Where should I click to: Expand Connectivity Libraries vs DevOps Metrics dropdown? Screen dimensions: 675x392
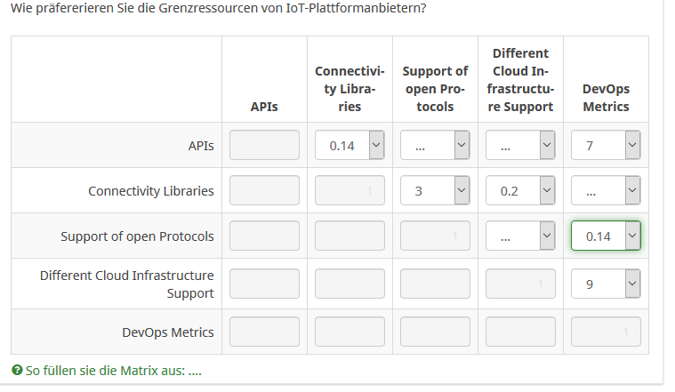(606, 190)
